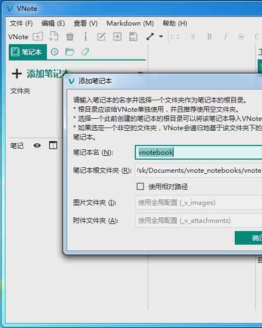Click the 笔记本名 vnotebook input field

[199, 153]
